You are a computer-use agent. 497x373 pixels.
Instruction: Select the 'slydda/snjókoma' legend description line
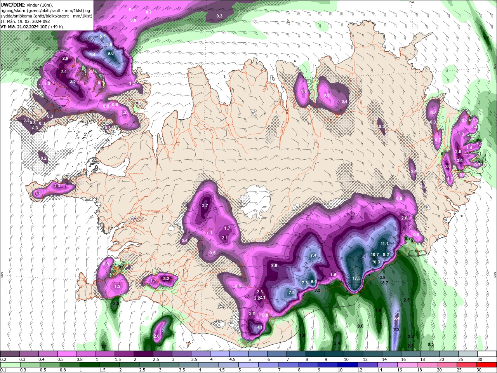point(47,16)
